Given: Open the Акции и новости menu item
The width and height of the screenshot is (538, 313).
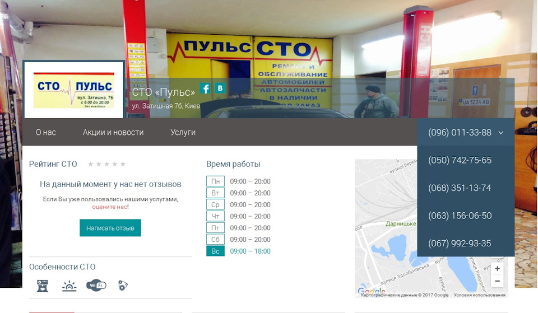Looking at the screenshot, I should (113, 132).
